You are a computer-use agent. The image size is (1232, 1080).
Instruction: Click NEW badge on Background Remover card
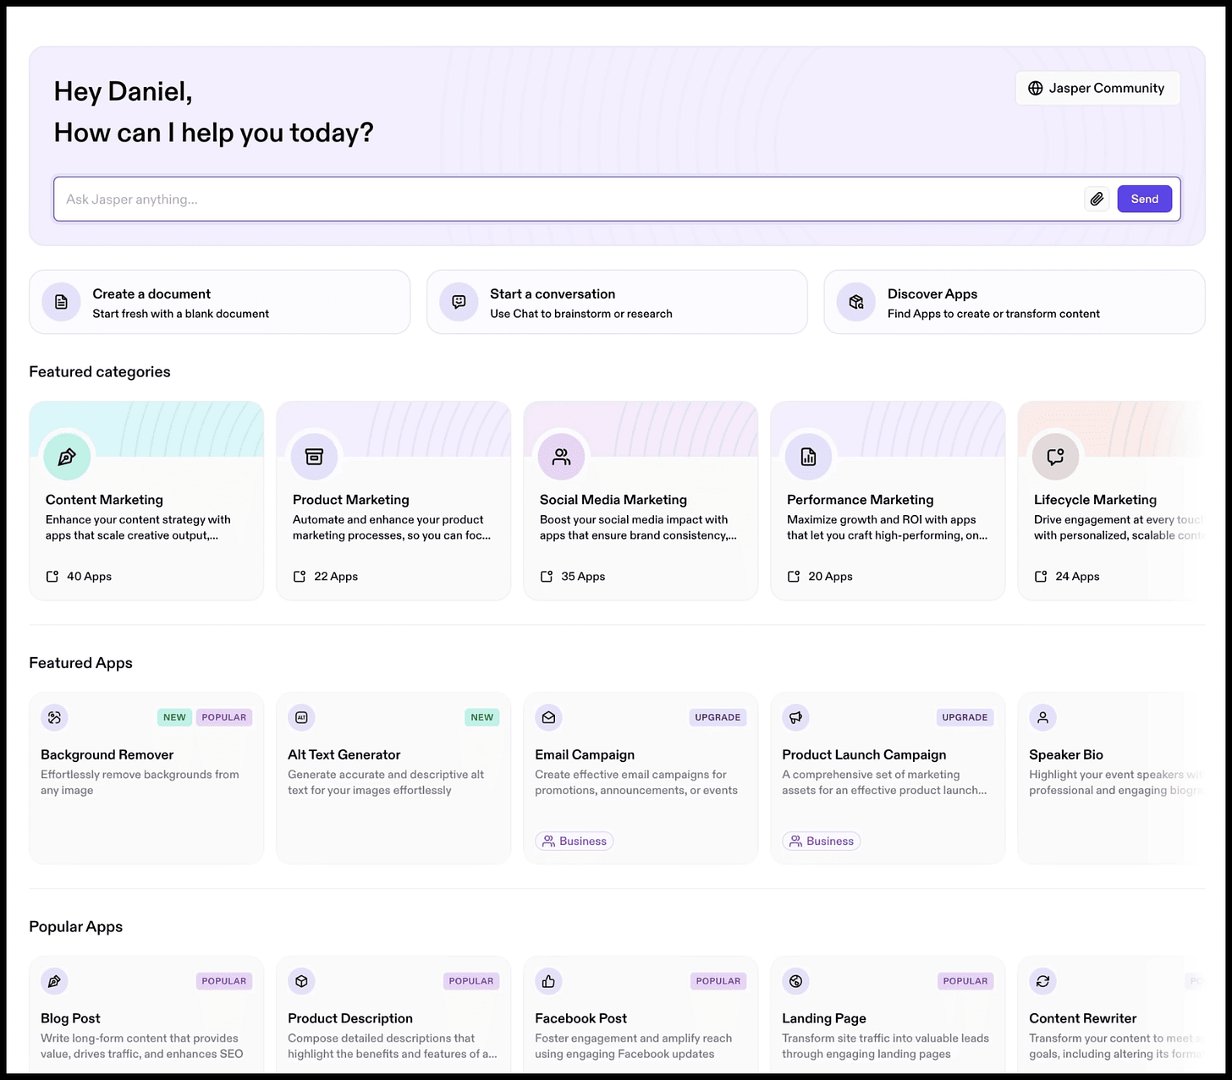[174, 717]
